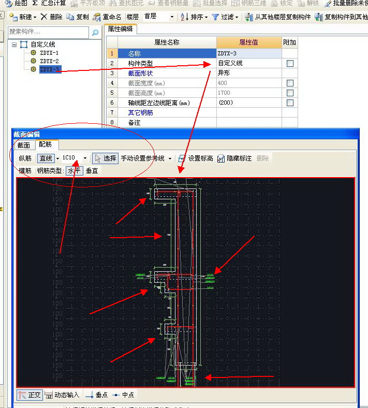Tick 附加 checkbox for 轴线距左边线距离
Viewport: 368px width, 408px height.
[x=290, y=103]
